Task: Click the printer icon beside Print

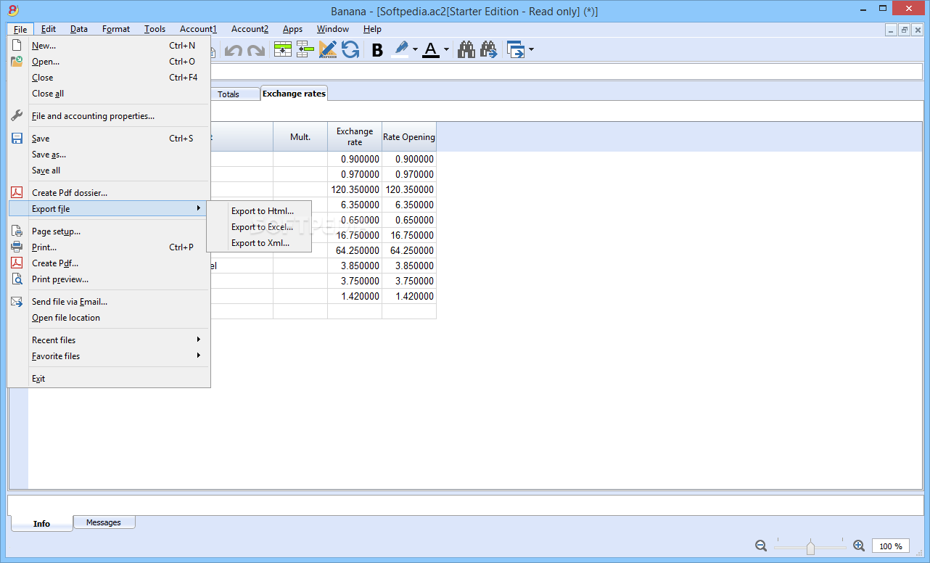Action: 17,247
